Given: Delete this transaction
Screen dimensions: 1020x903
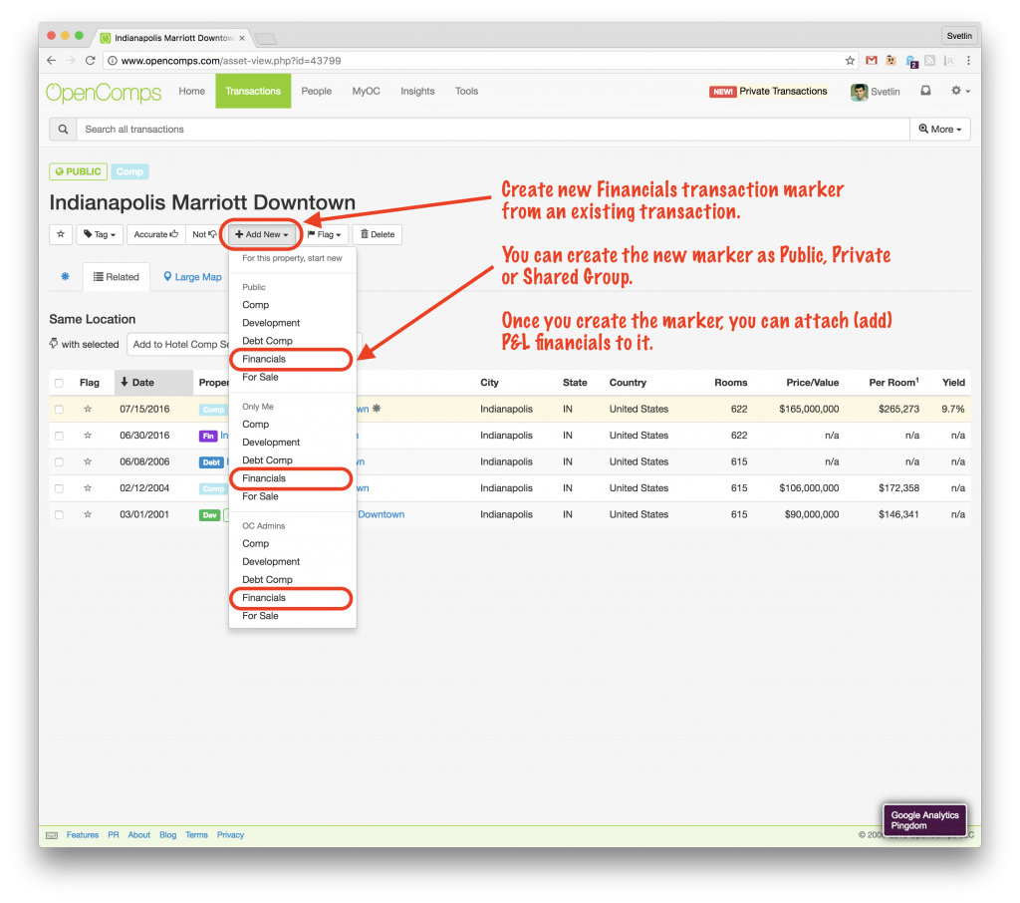Looking at the screenshot, I should tap(378, 234).
